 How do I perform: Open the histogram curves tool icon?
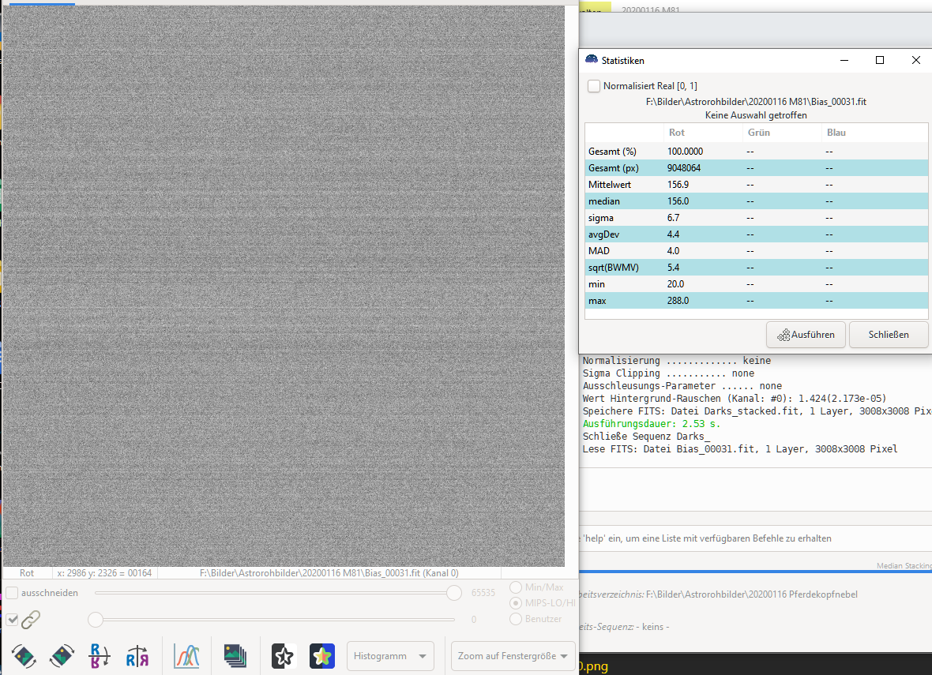click(x=186, y=656)
